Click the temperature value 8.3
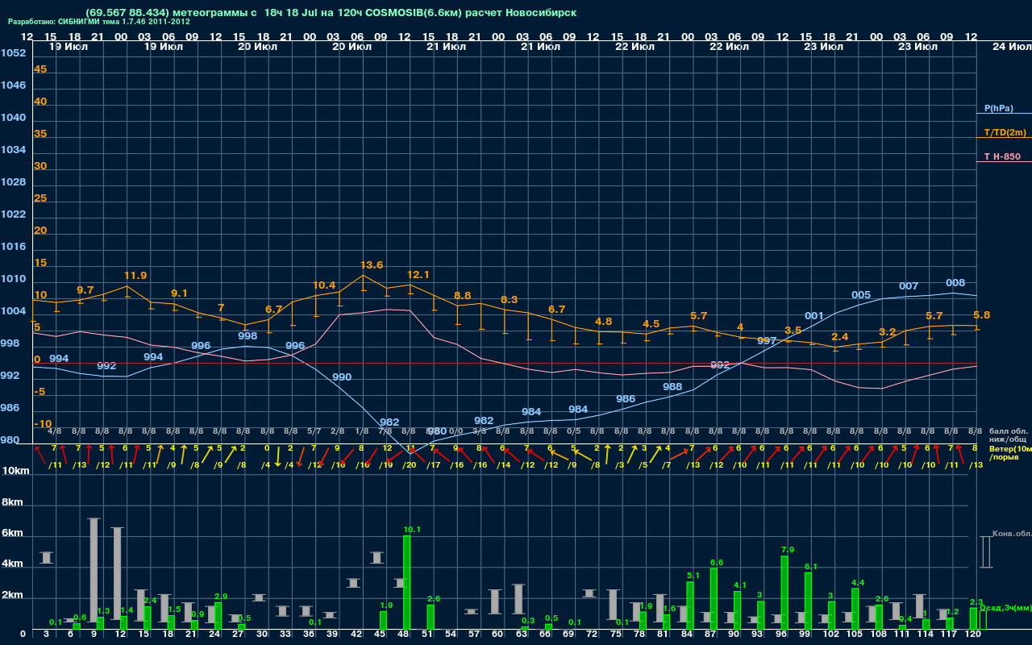Image resolution: width=1032 pixels, height=645 pixels. pos(510,299)
